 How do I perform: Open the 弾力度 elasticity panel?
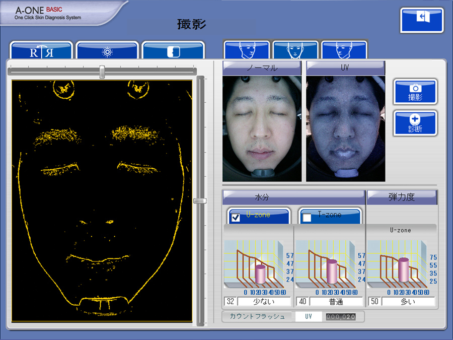point(401,197)
